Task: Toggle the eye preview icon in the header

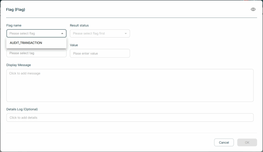Action: point(253,9)
